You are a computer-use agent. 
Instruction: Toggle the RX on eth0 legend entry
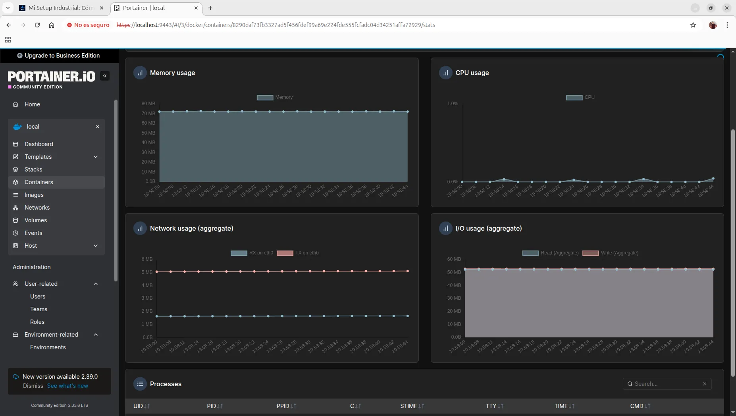(252, 253)
